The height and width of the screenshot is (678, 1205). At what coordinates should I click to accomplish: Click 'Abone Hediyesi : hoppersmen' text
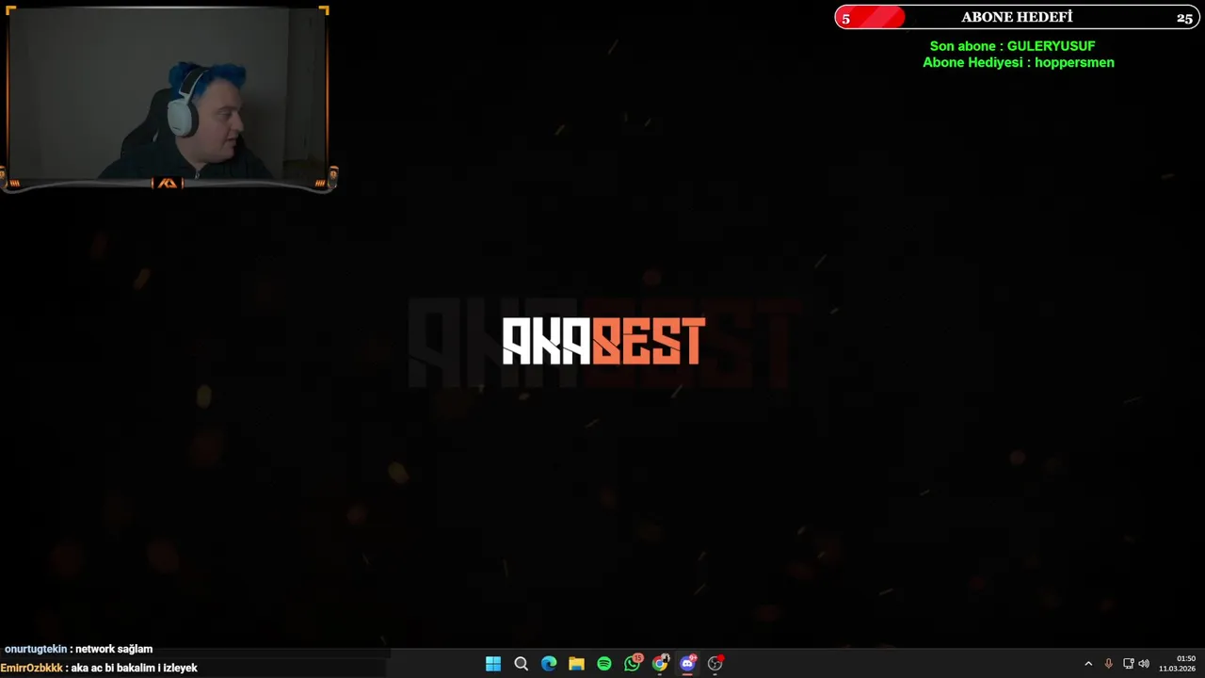pyautogui.click(x=1019, y=62)
